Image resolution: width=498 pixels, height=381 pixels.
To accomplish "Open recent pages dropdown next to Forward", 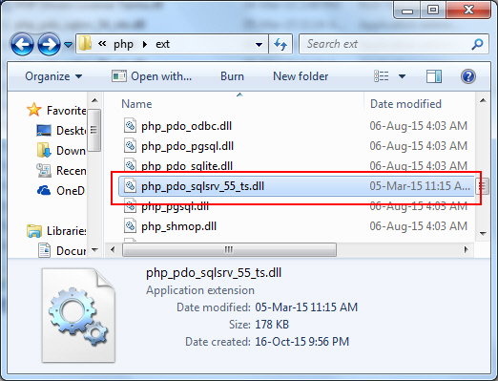I will pyautogui.click(x=68, y=45).
